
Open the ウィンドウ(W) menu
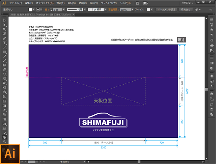pos(107,3)
